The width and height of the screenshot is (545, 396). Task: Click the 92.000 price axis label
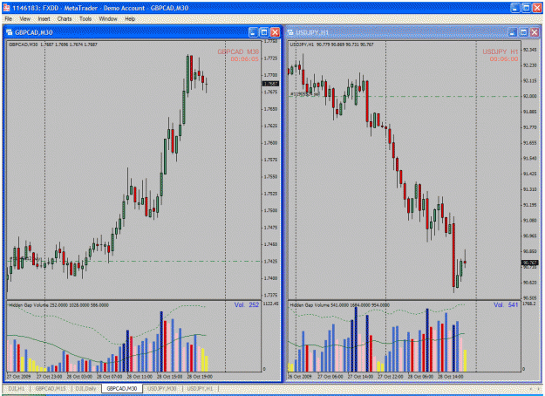[529, 96]
